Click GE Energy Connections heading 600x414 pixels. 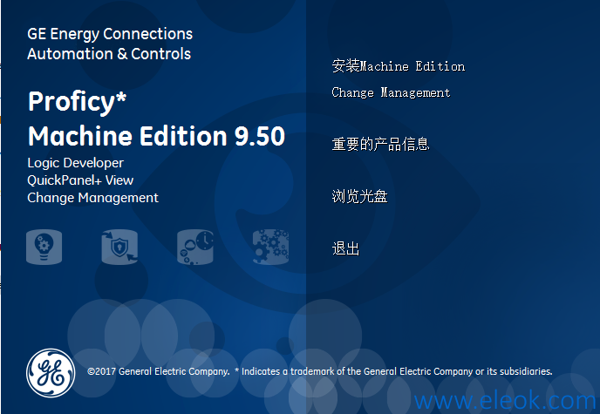110,34
